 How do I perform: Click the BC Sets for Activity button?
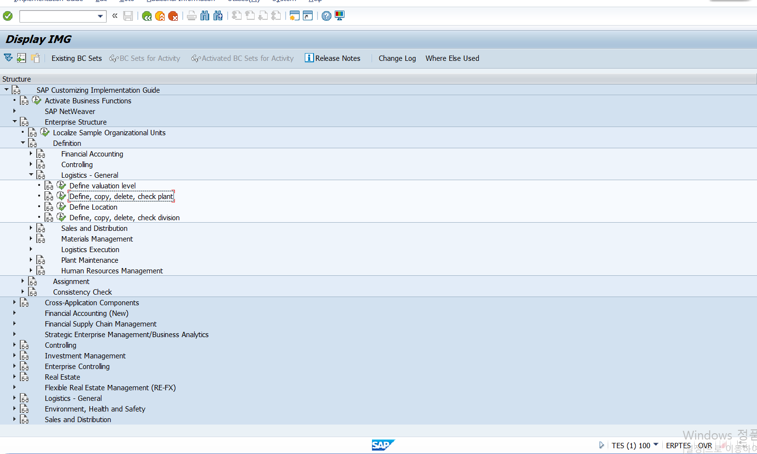click(x=145, y=58)
